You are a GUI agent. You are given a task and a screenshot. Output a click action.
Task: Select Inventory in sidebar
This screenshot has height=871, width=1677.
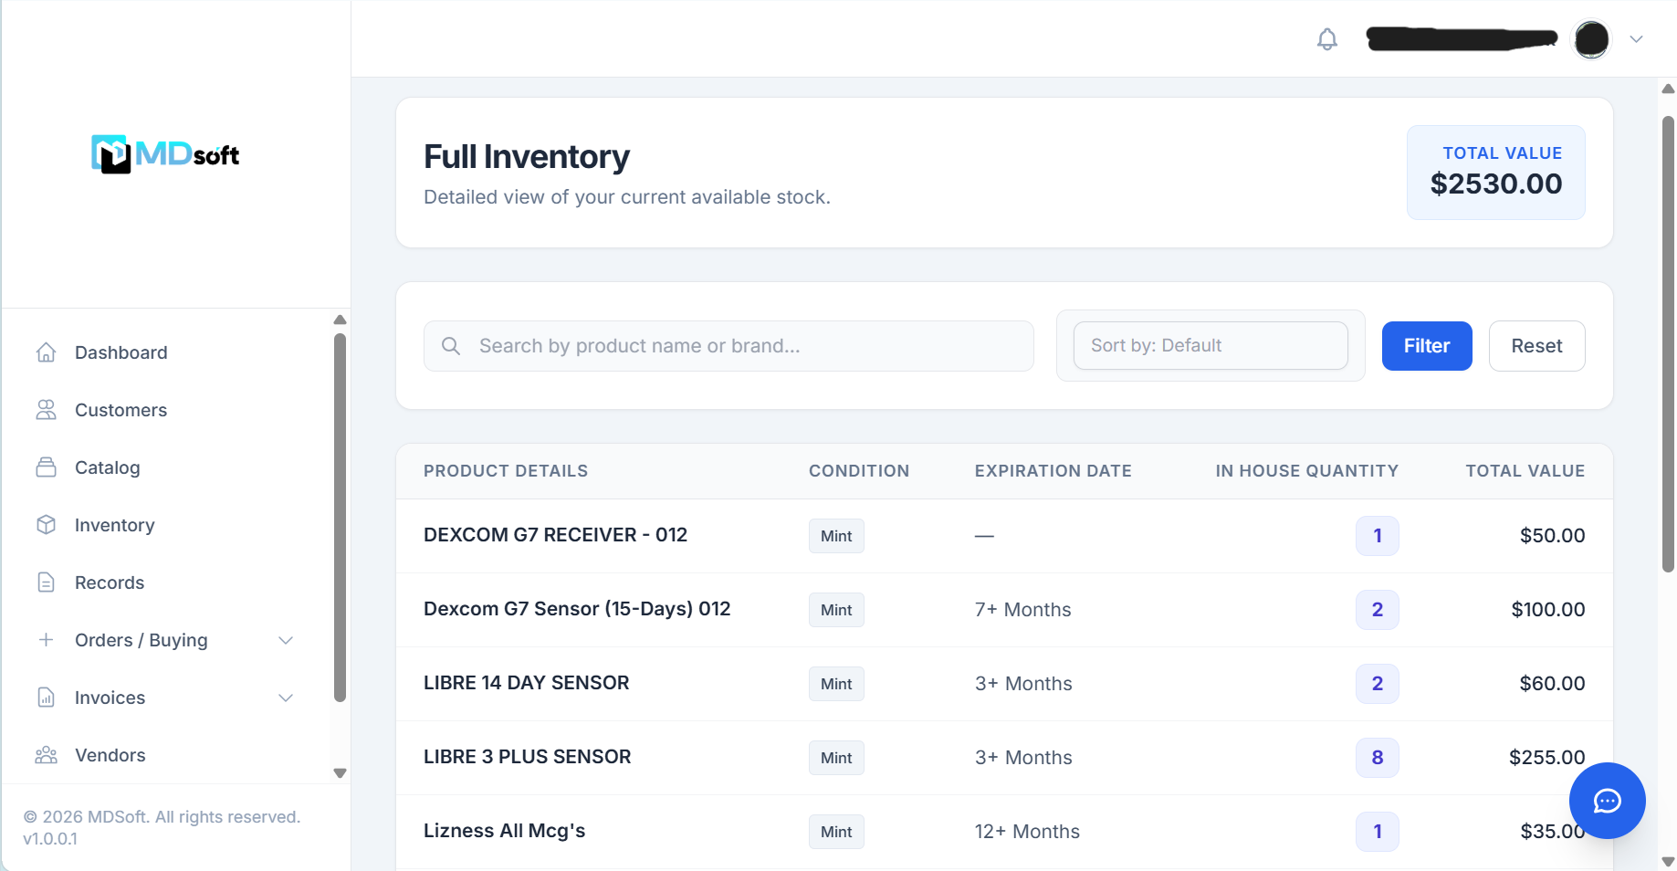point(114,525)
